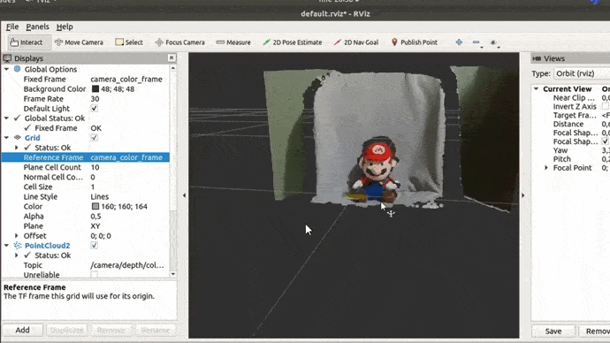Collapse the PointCloud2 display tree
Screen dimensions: 610x343
(x=6, y=246)
